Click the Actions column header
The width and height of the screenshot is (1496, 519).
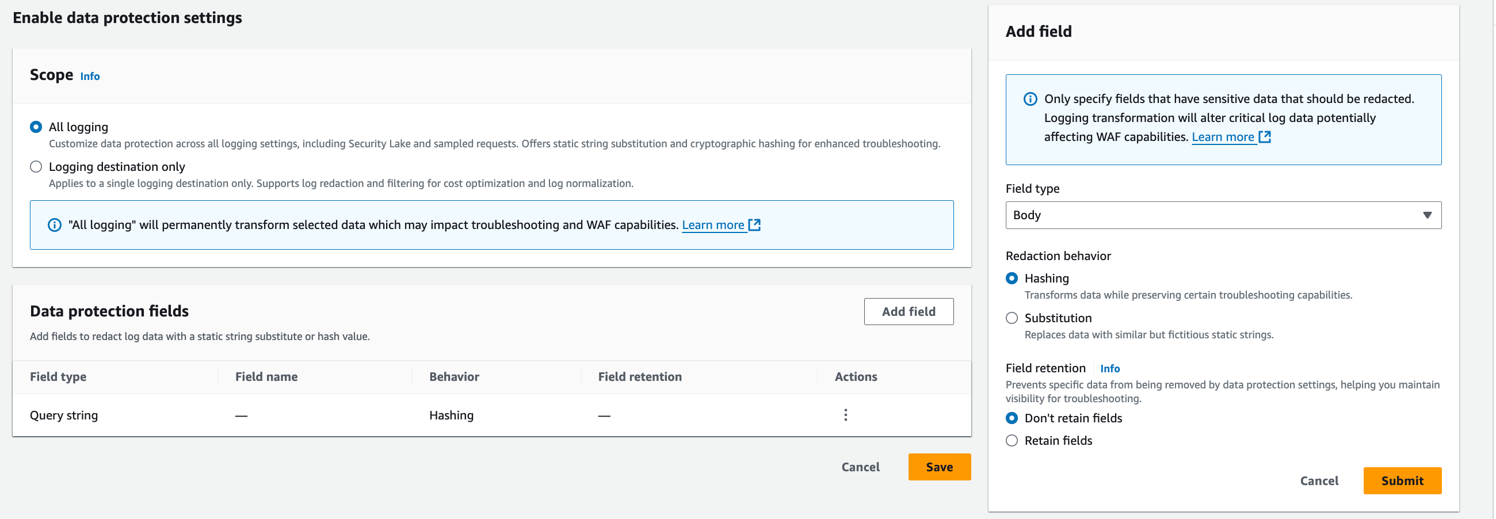click(x=856, y=377)
